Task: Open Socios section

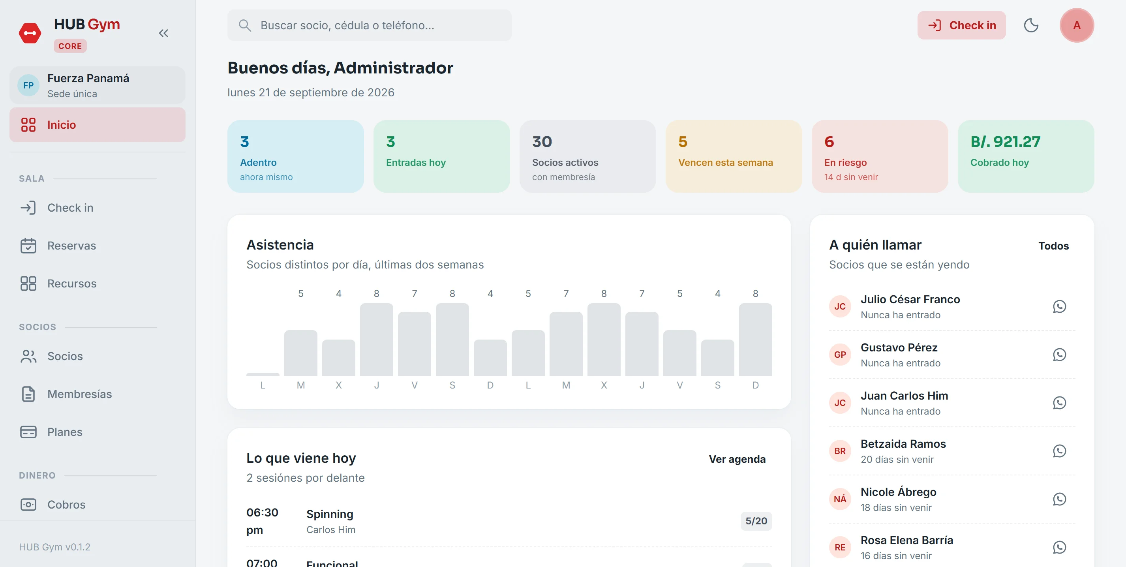Action: click(98, 356)
